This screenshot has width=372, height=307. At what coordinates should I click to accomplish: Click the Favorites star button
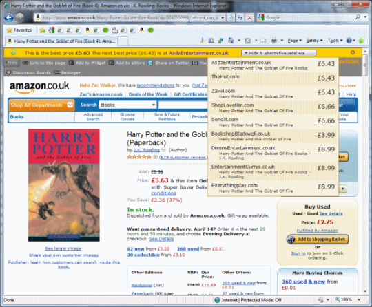coord(19,30)
